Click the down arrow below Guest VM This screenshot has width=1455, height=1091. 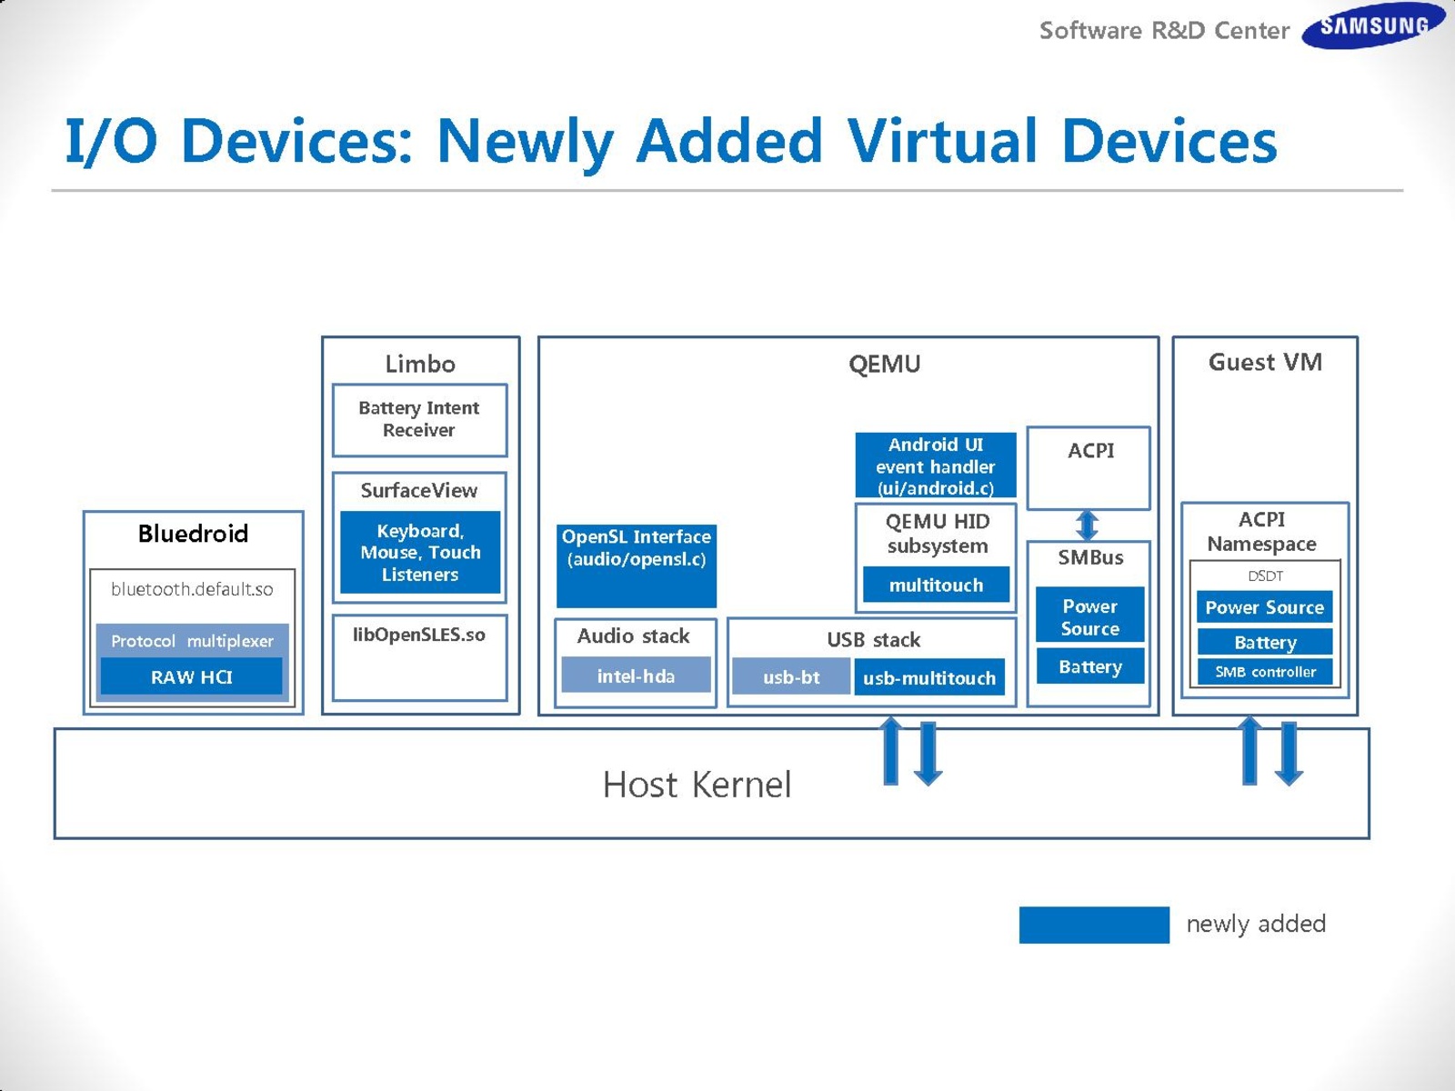click(1289, 753)
